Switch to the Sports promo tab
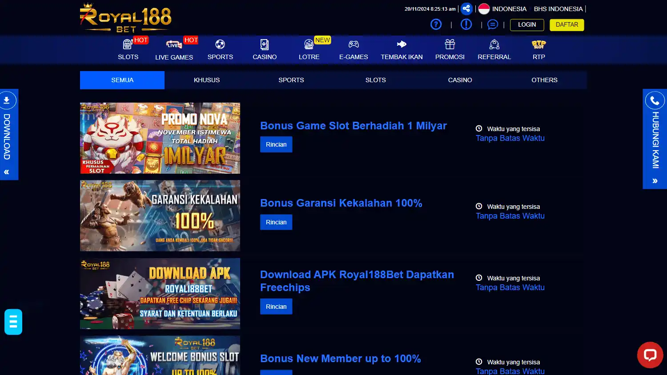 click(291, 80)
